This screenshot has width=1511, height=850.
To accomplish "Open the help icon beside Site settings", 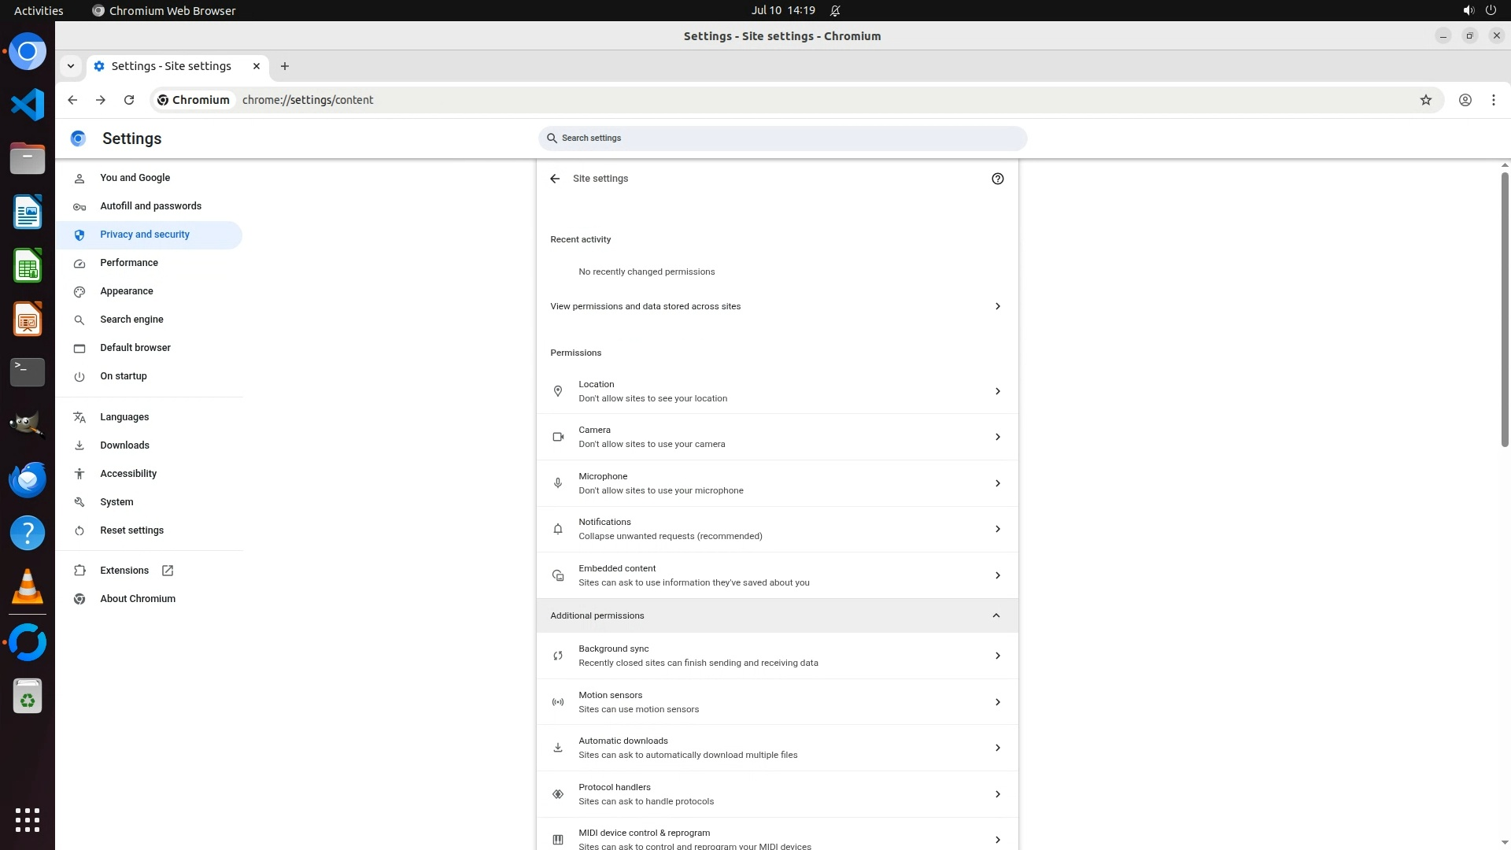I will pyautogui.click(x=997, y=179).
